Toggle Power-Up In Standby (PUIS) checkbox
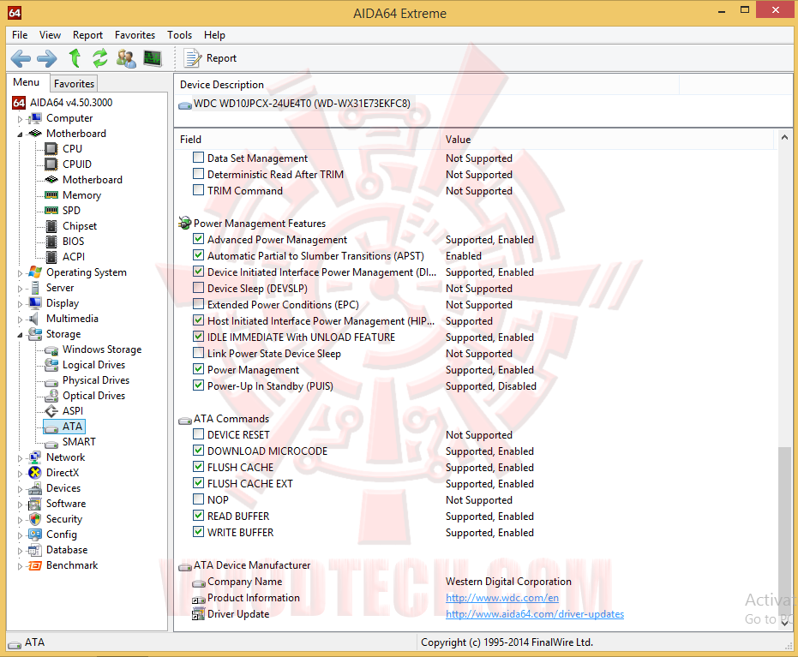798x657 pixels. pyautogui.click(x=199, y=385)
